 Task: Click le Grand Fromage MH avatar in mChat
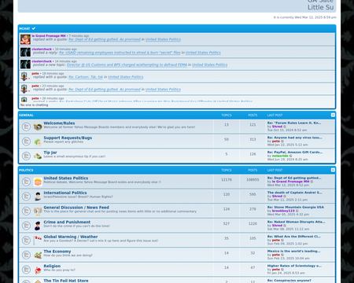tap(25, 39)
